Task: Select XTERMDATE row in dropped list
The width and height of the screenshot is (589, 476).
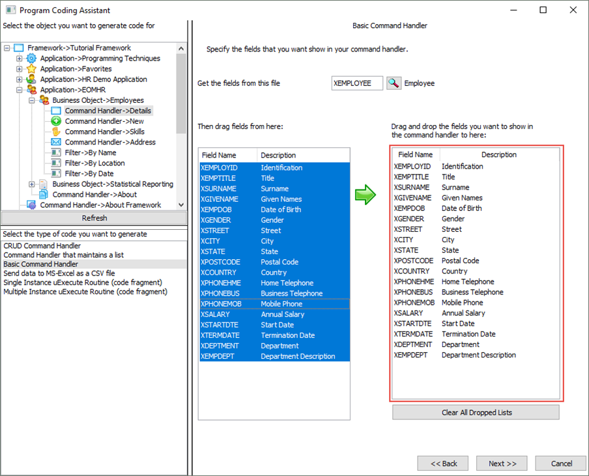Action: (476, 334)
